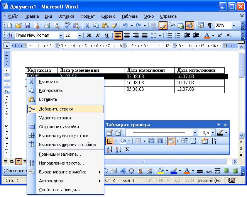Open the Таблица menu
Screen dimensions: 247x197
pyautogui.click(x=129, y=16)
